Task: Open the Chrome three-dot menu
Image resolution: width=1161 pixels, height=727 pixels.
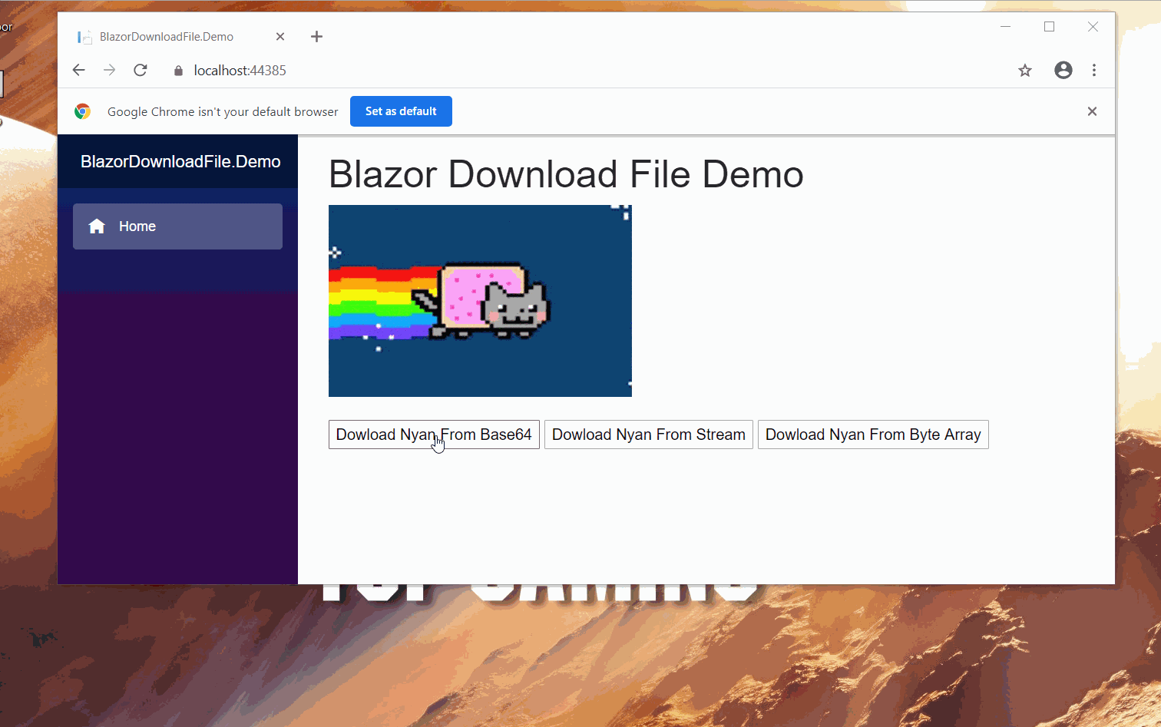Action: click(1094, 71)
